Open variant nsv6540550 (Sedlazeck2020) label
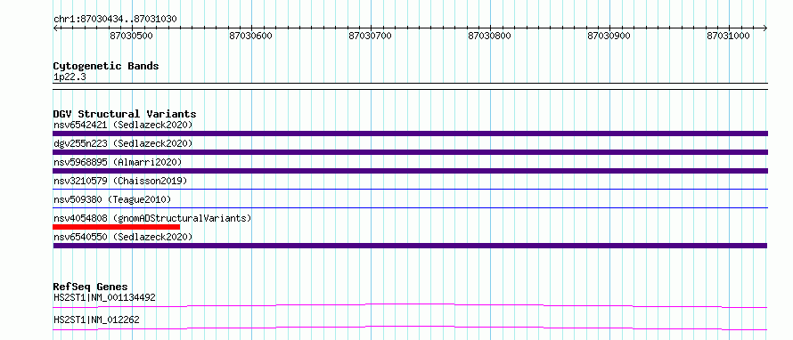The image size is (793, 340). (x=123, y=237)
